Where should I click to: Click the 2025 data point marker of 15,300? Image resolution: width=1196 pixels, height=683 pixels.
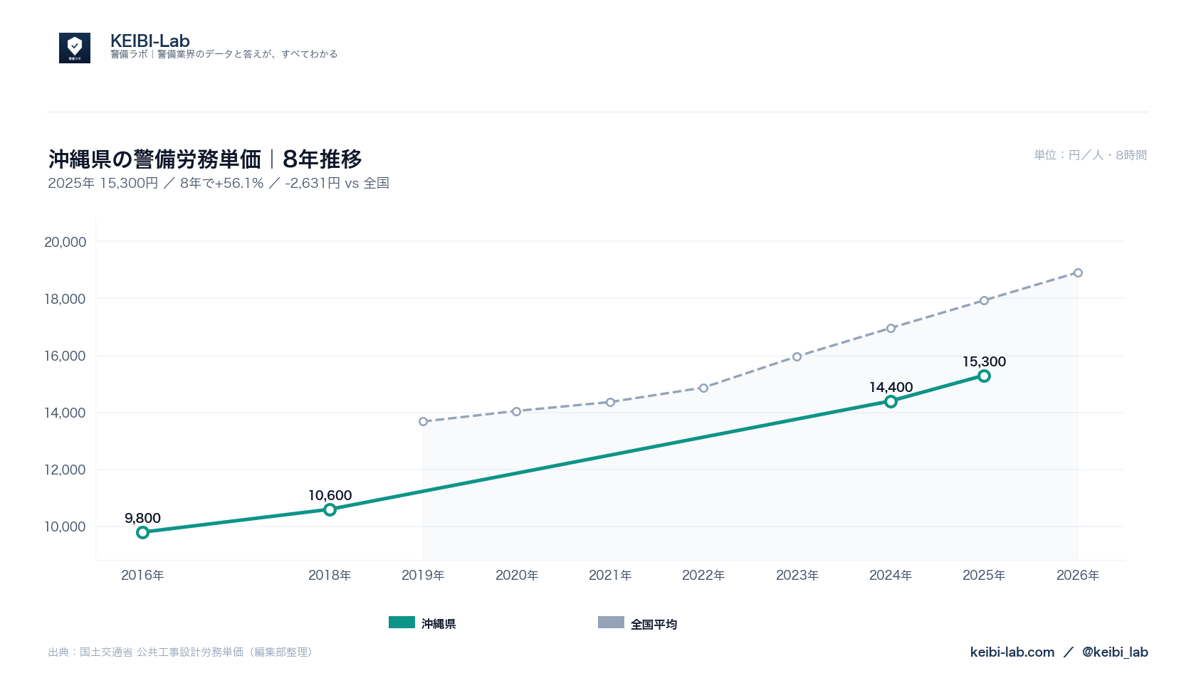point(984,376)
